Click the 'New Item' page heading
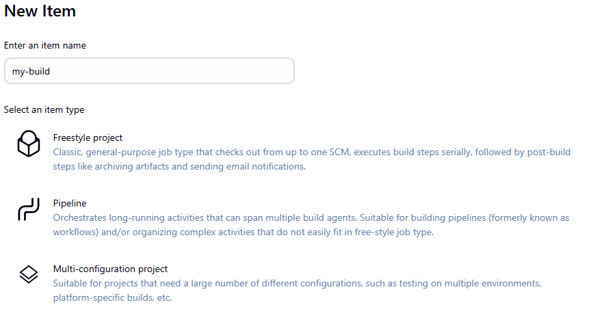Viewport: 589px width, 322px height. coord(40,12)
